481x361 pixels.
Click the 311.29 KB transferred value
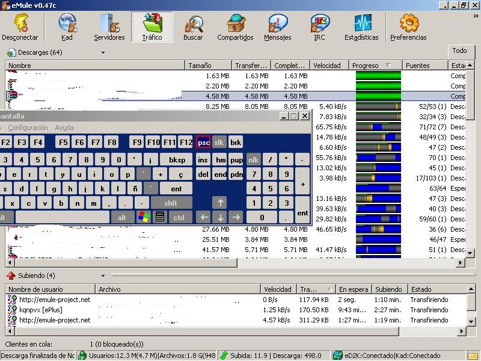point(313,320)
